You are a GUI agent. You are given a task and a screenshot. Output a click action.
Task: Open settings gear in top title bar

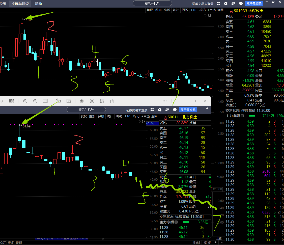[226, 4]
